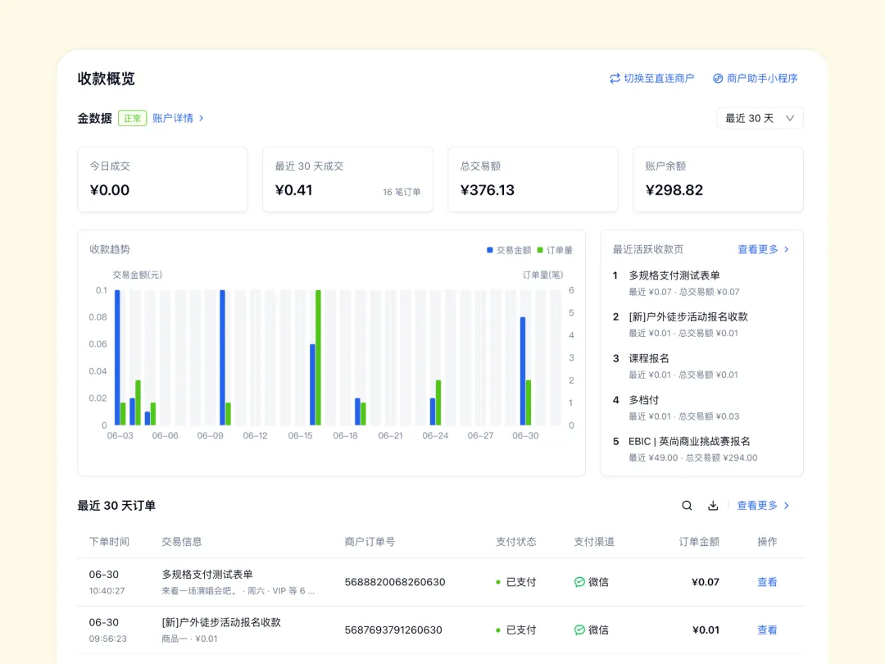The image size is (885, 664).
Task: Click 查看更多 in 最近 30 天订单 section
Action: 757,505
